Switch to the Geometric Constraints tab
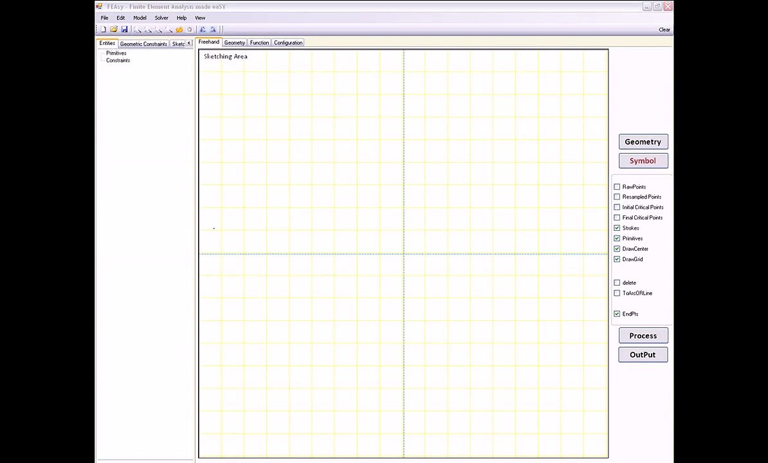Image resolution: width=768 pixels, height=463 pixels. point(143,44)
